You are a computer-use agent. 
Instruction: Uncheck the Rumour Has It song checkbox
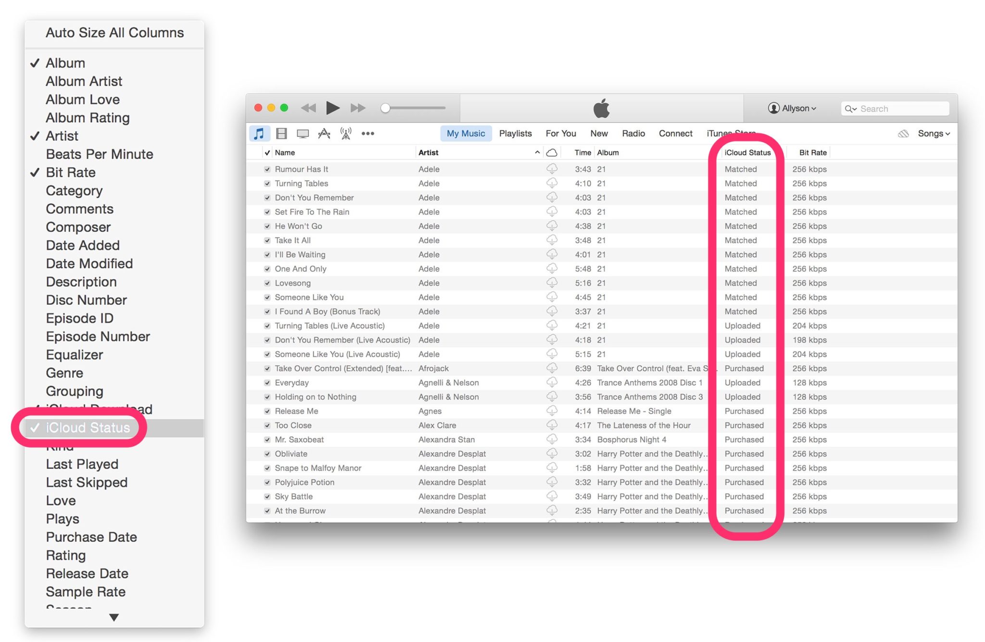click(267, 169)
